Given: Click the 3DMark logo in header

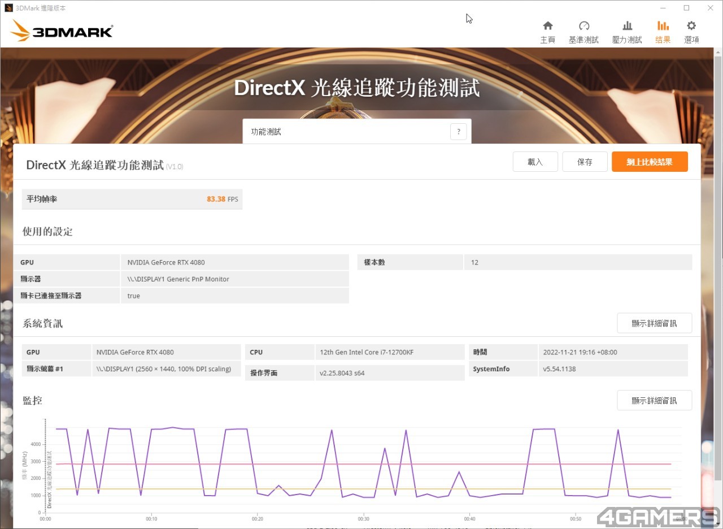Looking at the screenshot, I should (62, 31).
